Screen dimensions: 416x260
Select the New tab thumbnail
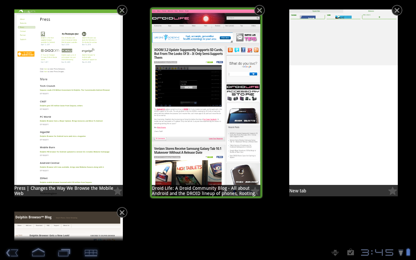click(x=343, y=97)
